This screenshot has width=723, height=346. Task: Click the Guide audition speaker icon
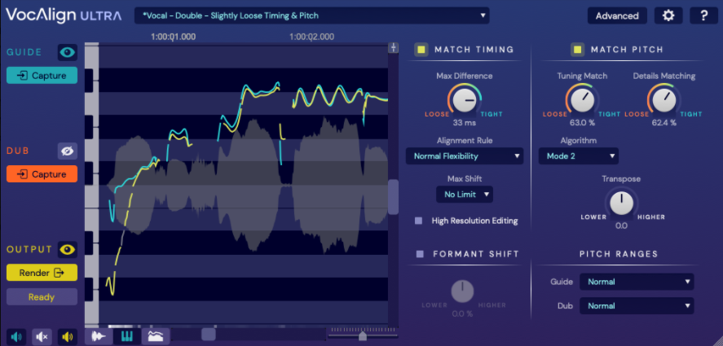coord(16,337)
